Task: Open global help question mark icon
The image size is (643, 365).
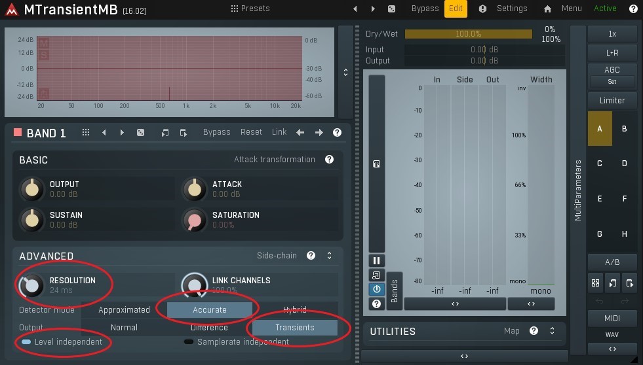Action: (x=633, y=9)
